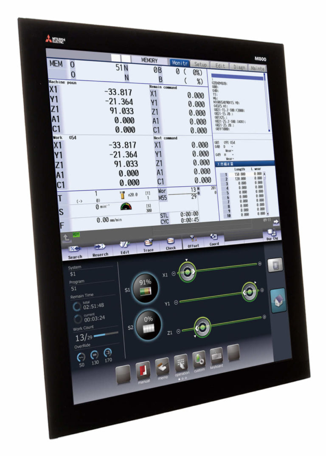Tap the current remain time ring
The height and width of the screenshot is (456, 326).
pyautogui.click(x=77, y=319)
